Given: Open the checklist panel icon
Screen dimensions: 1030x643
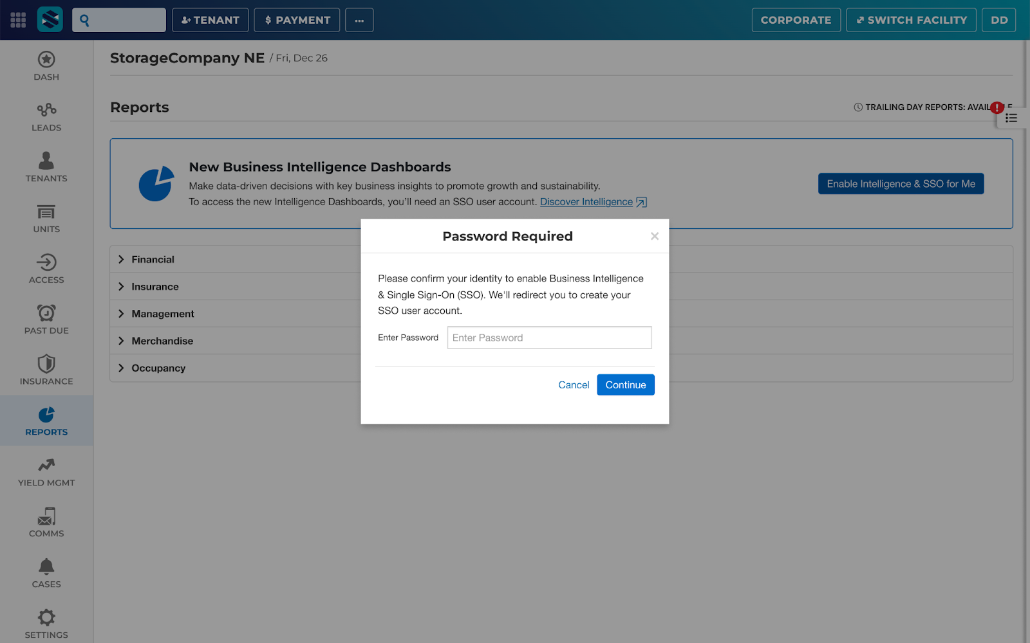Looking at the screenshot, I should [x=1011, y=118].
